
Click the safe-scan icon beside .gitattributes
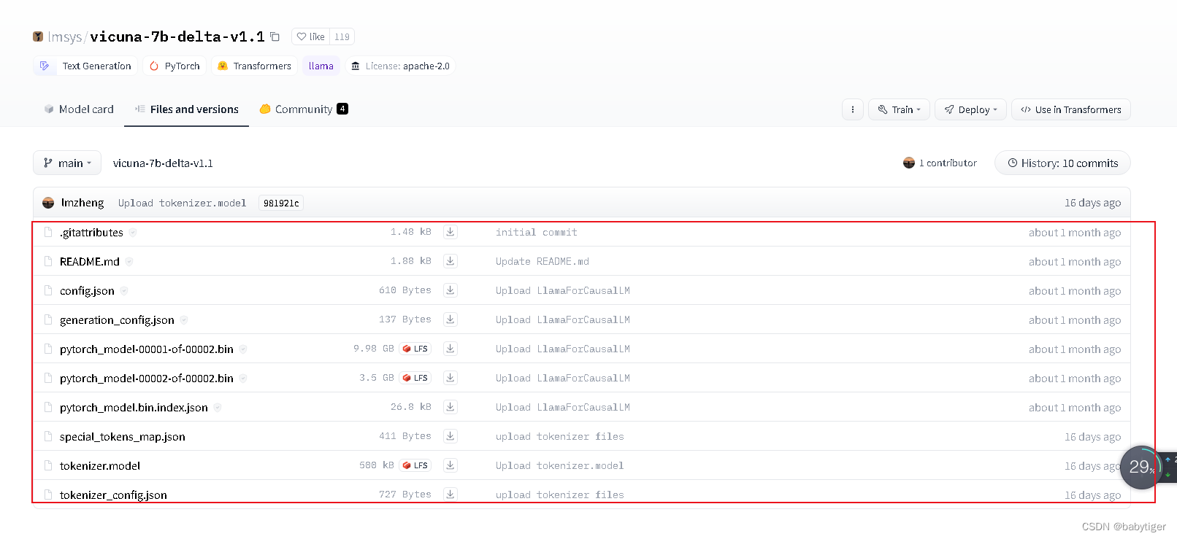click(x=133, y=233)
